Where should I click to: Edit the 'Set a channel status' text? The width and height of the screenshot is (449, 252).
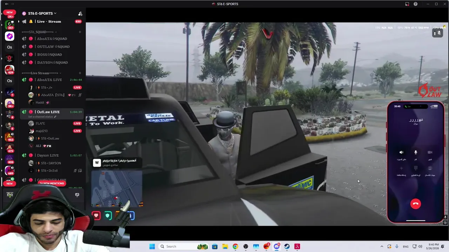pyautogui.click(x=42, y=117)
